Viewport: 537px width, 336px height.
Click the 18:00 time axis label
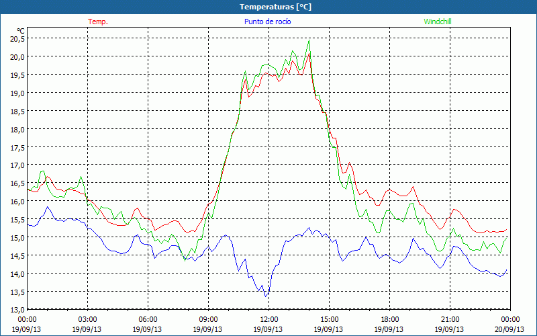[389, 320]
